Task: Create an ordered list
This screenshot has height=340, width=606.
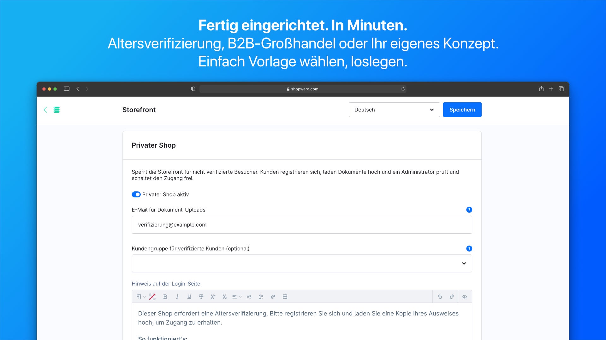Action: click(261, 296)
